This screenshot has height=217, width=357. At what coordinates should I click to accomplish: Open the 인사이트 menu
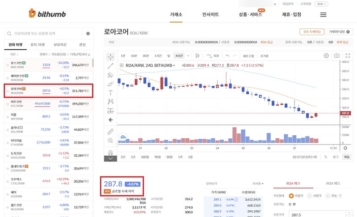click(210, 15)
